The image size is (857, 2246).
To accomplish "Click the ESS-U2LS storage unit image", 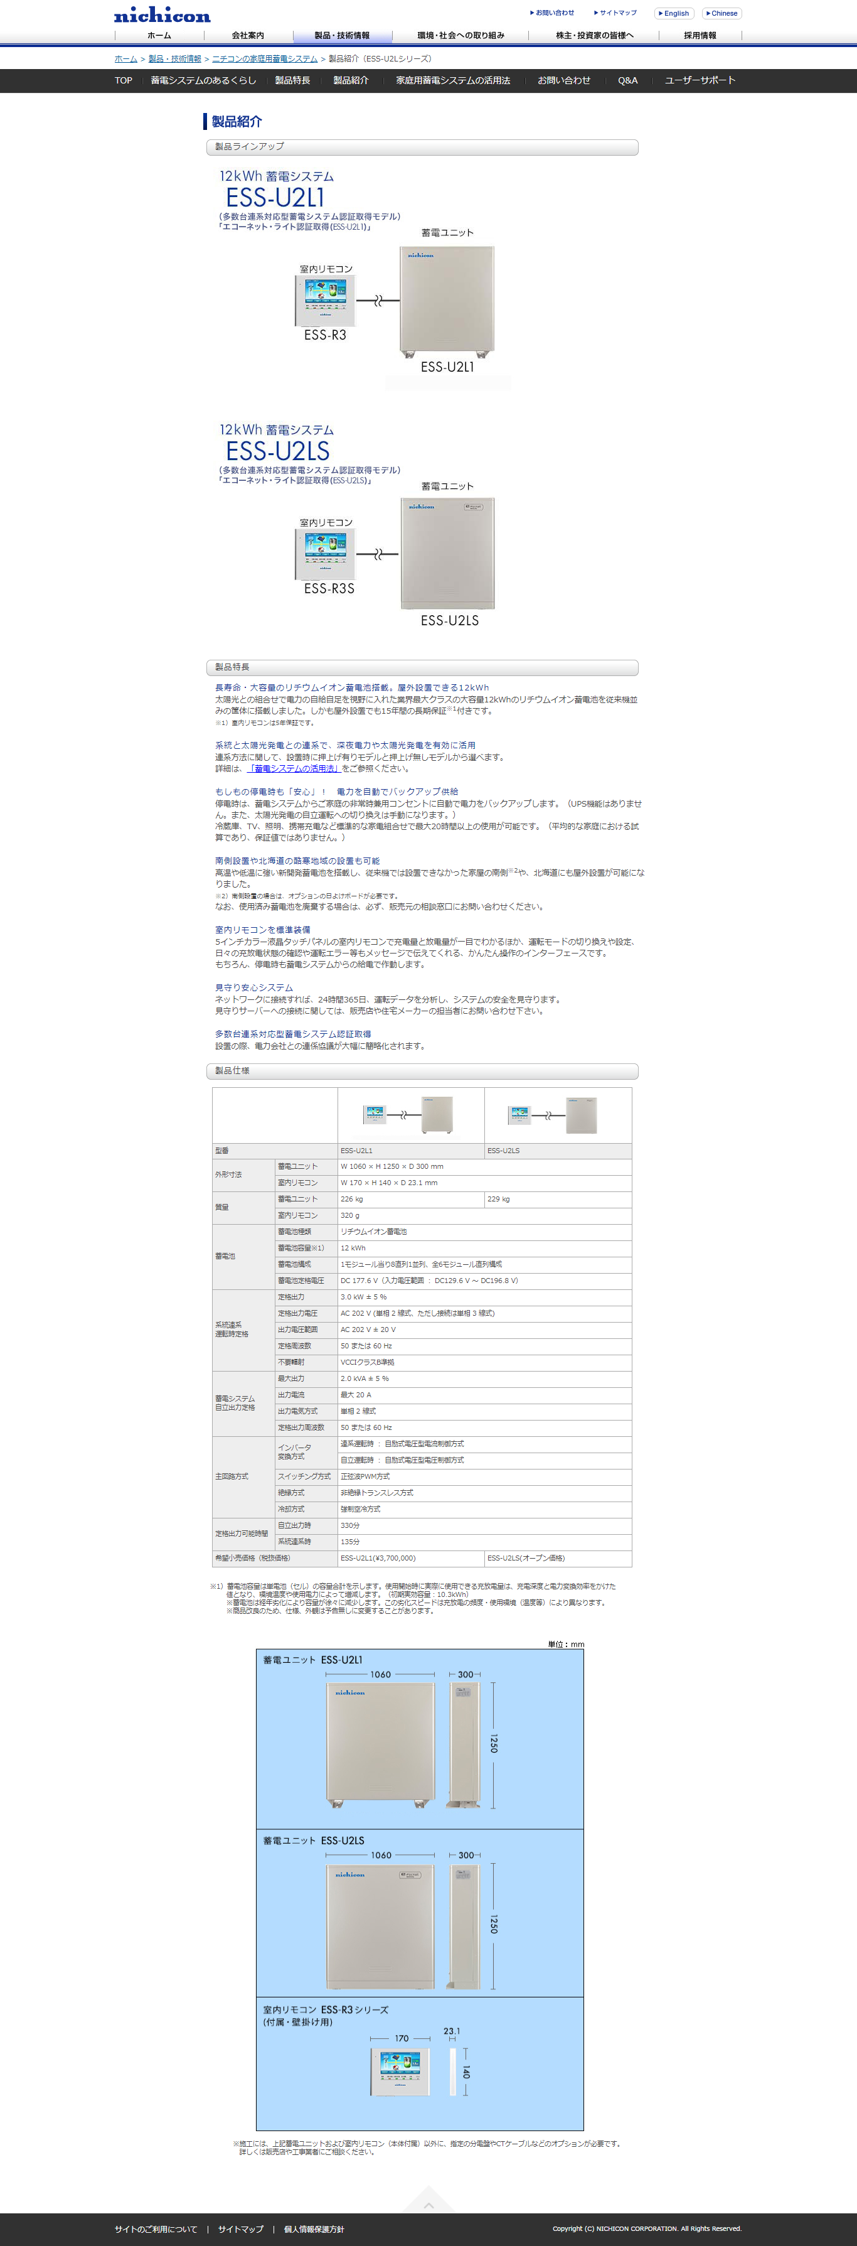I will (x=447, y=553).
